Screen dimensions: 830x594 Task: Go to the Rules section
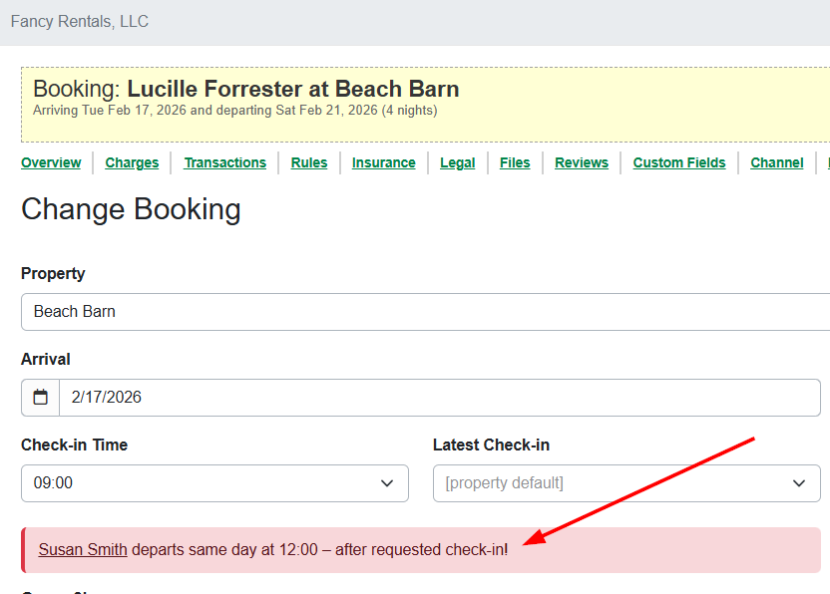coord(309,162)
